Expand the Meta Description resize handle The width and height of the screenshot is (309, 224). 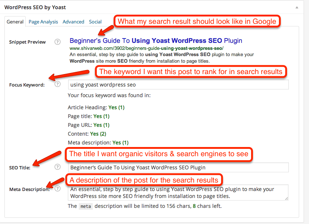pos(286,199)
